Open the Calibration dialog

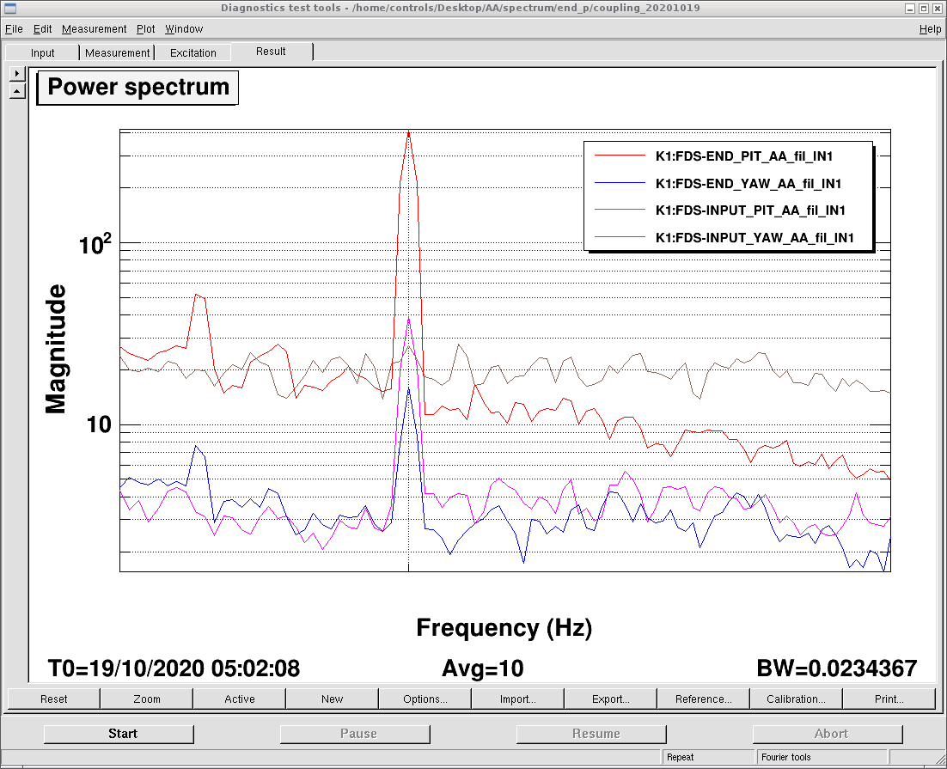[796, 699]
